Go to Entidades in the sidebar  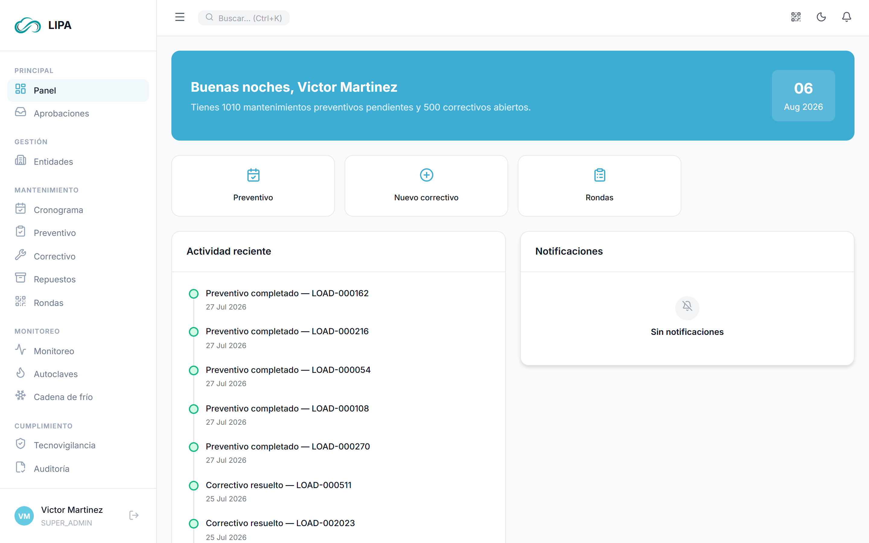[78, 162]
